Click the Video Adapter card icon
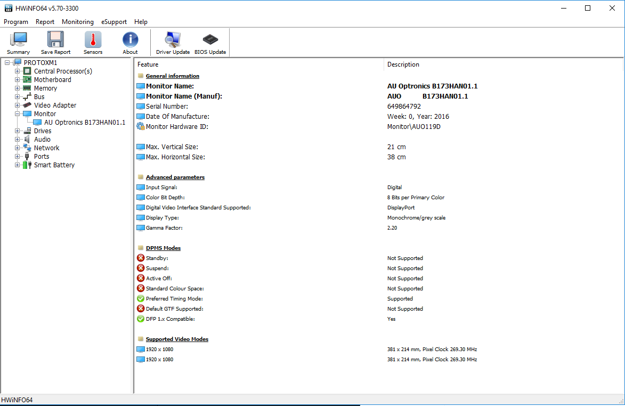625x406 pixels. (27, 105)
